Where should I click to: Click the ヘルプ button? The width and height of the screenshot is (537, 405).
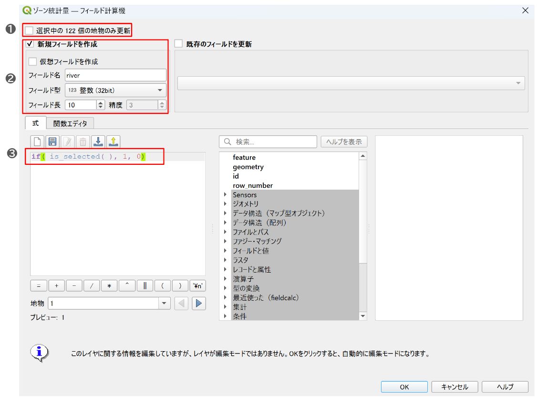pyautogui.click(x=505, y=387)
